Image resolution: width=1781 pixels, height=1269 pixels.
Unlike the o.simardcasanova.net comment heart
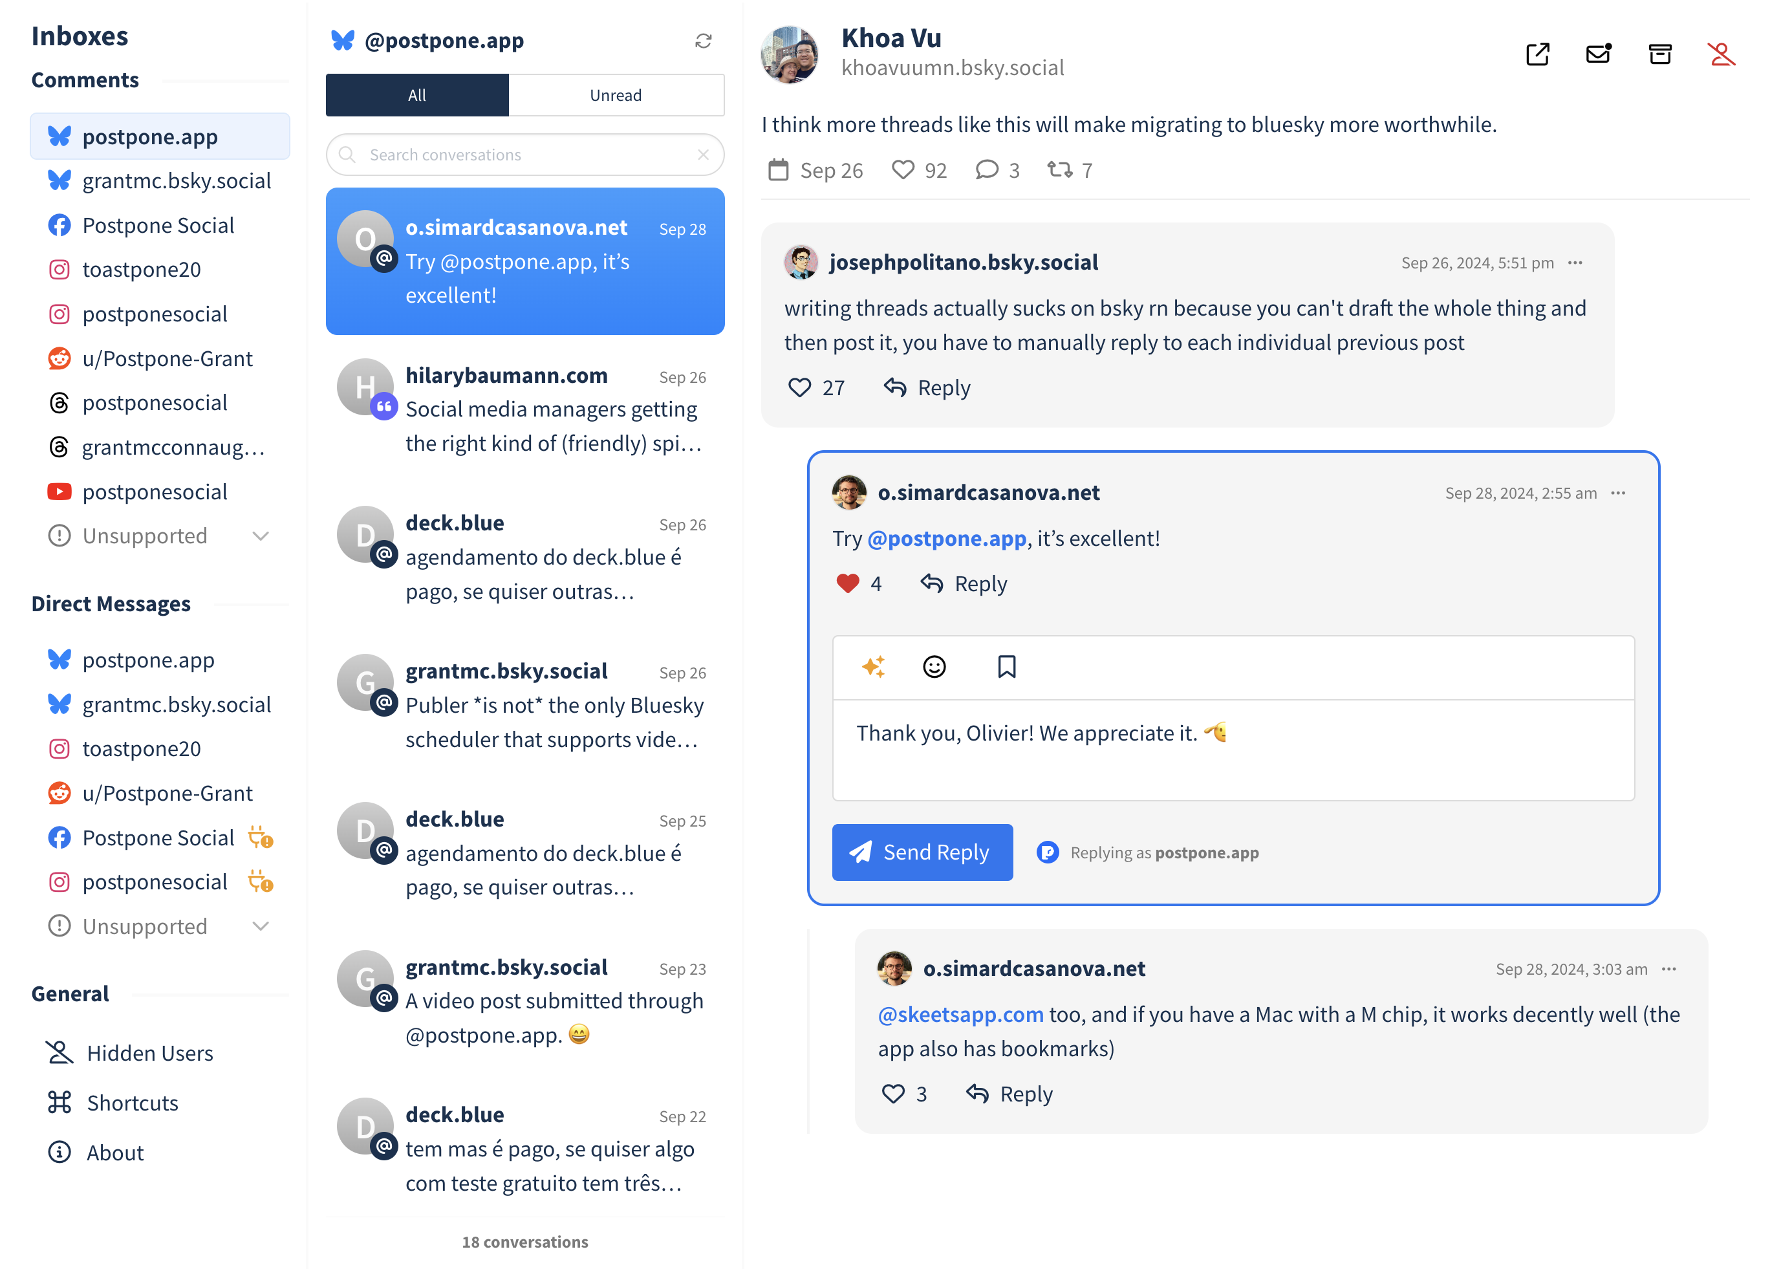tap(848, 583)
